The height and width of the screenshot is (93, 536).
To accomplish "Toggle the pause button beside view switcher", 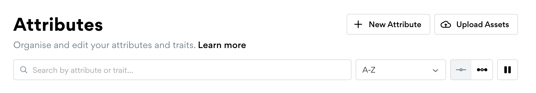I will [507, 70].
